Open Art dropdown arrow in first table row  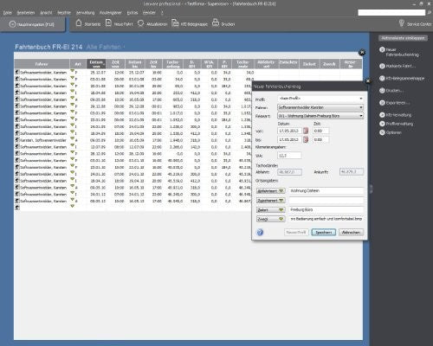pos(72,71)
